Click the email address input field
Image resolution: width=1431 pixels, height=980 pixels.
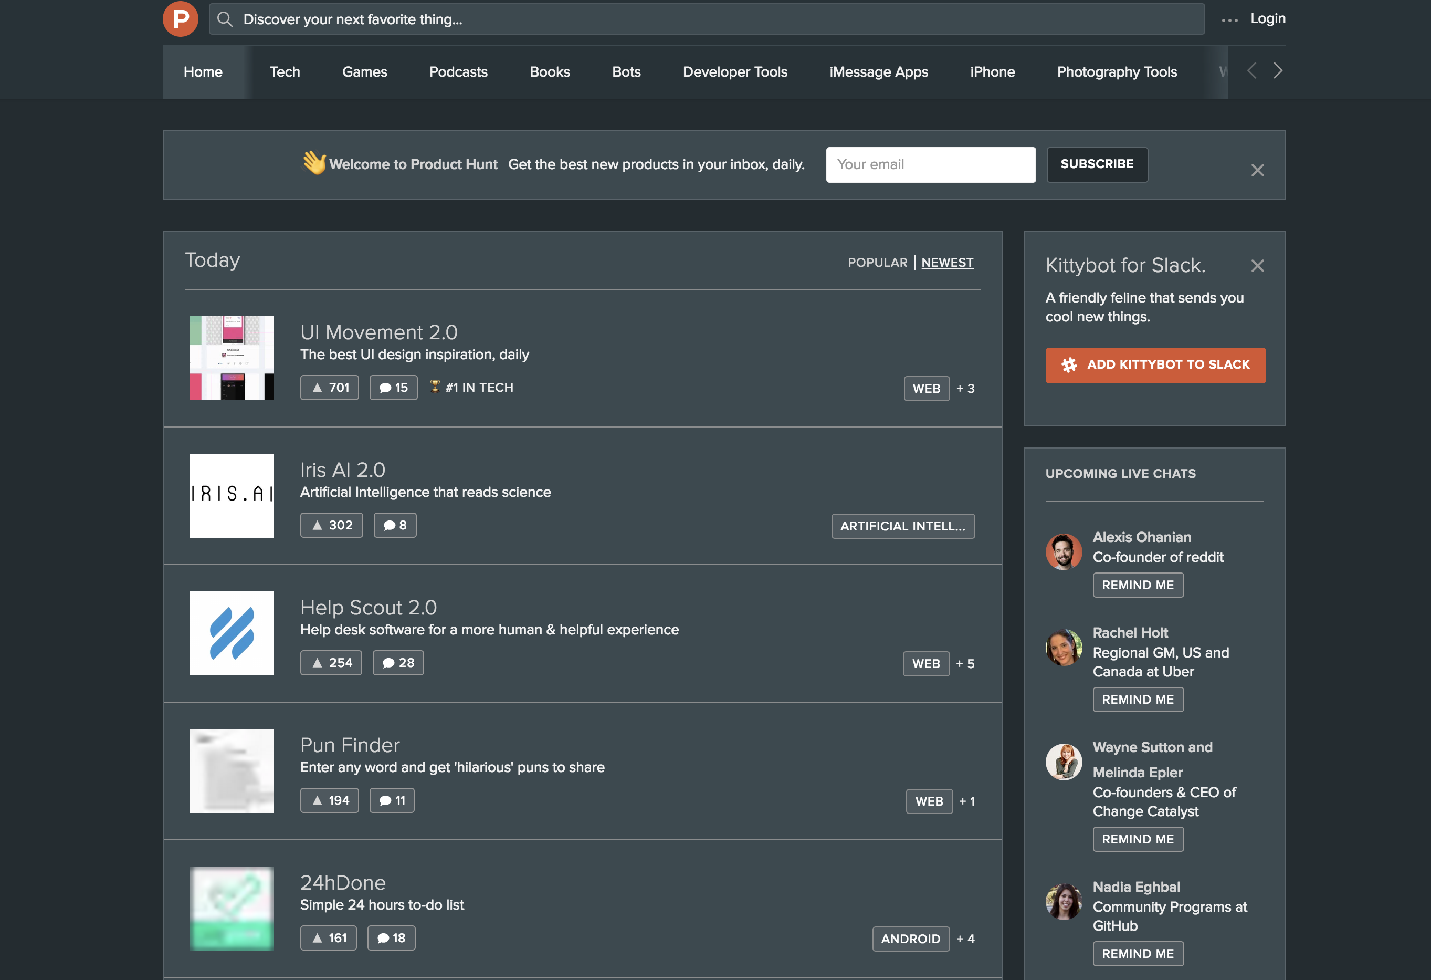tap(930, 164)
